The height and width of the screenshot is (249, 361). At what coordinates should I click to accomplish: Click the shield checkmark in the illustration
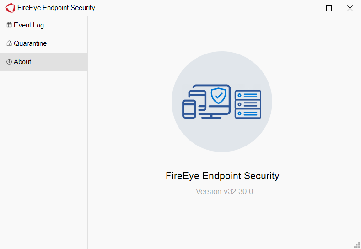219,96
